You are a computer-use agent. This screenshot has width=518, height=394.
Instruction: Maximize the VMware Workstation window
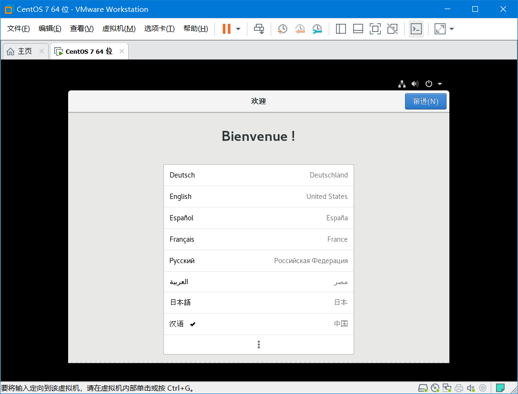(x=475, y=9)
